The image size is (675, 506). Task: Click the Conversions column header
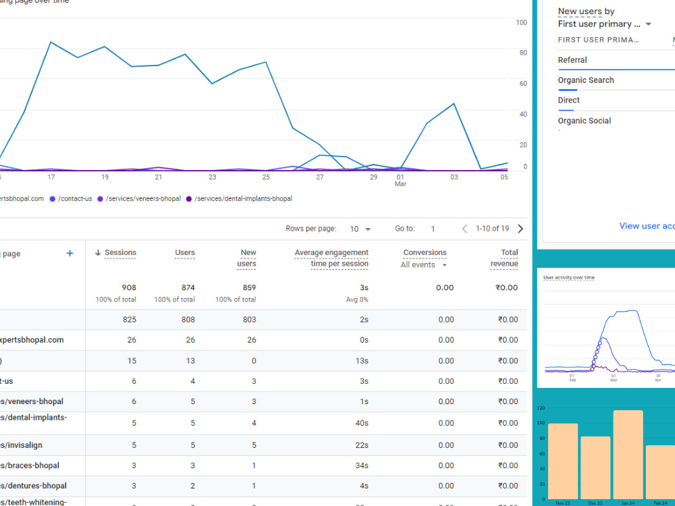point(425,252)
